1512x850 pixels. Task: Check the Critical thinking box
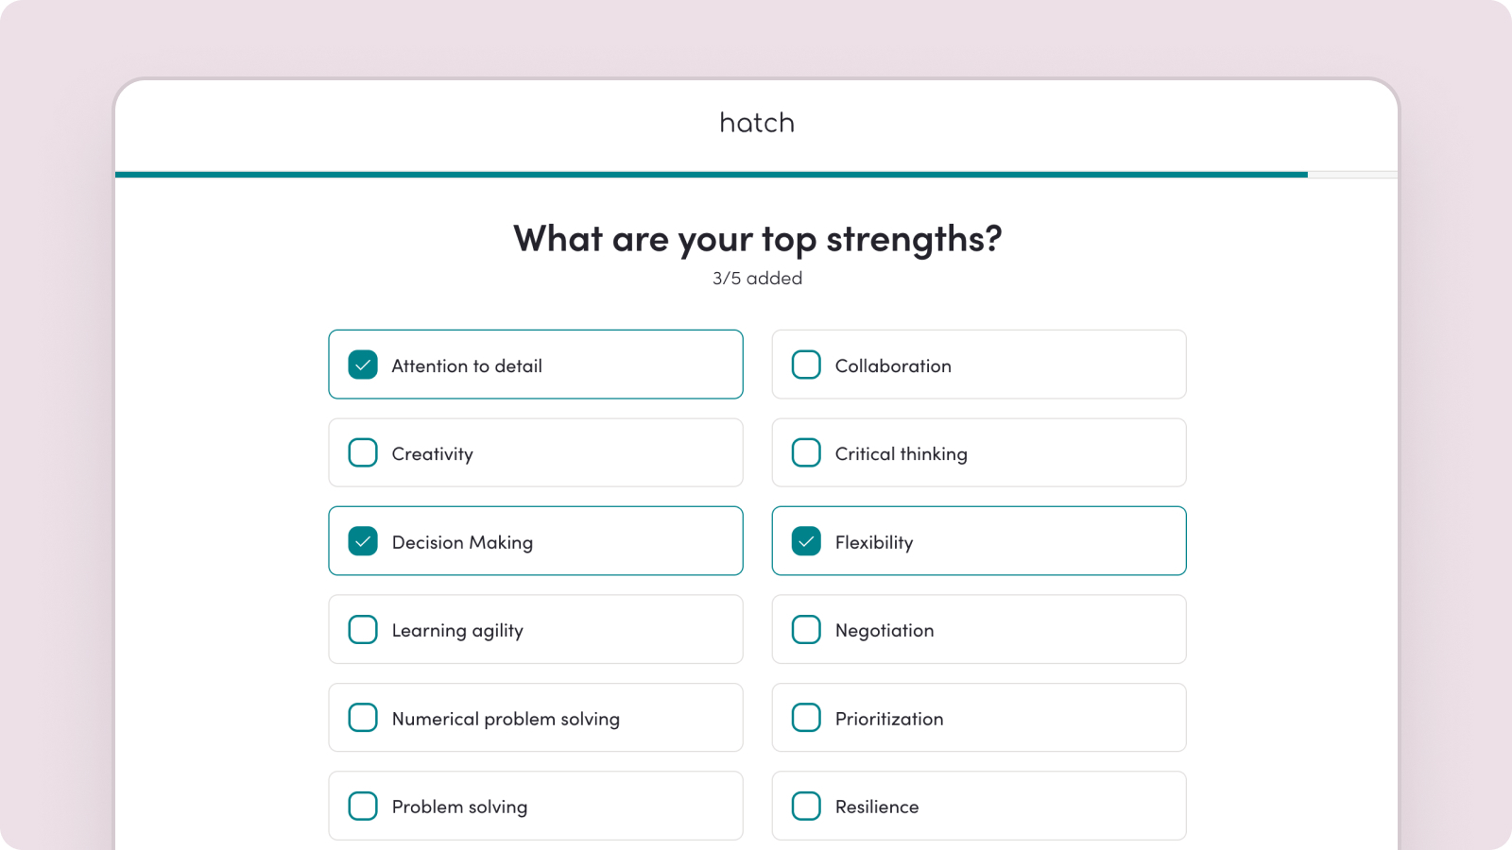coord(806,452)
